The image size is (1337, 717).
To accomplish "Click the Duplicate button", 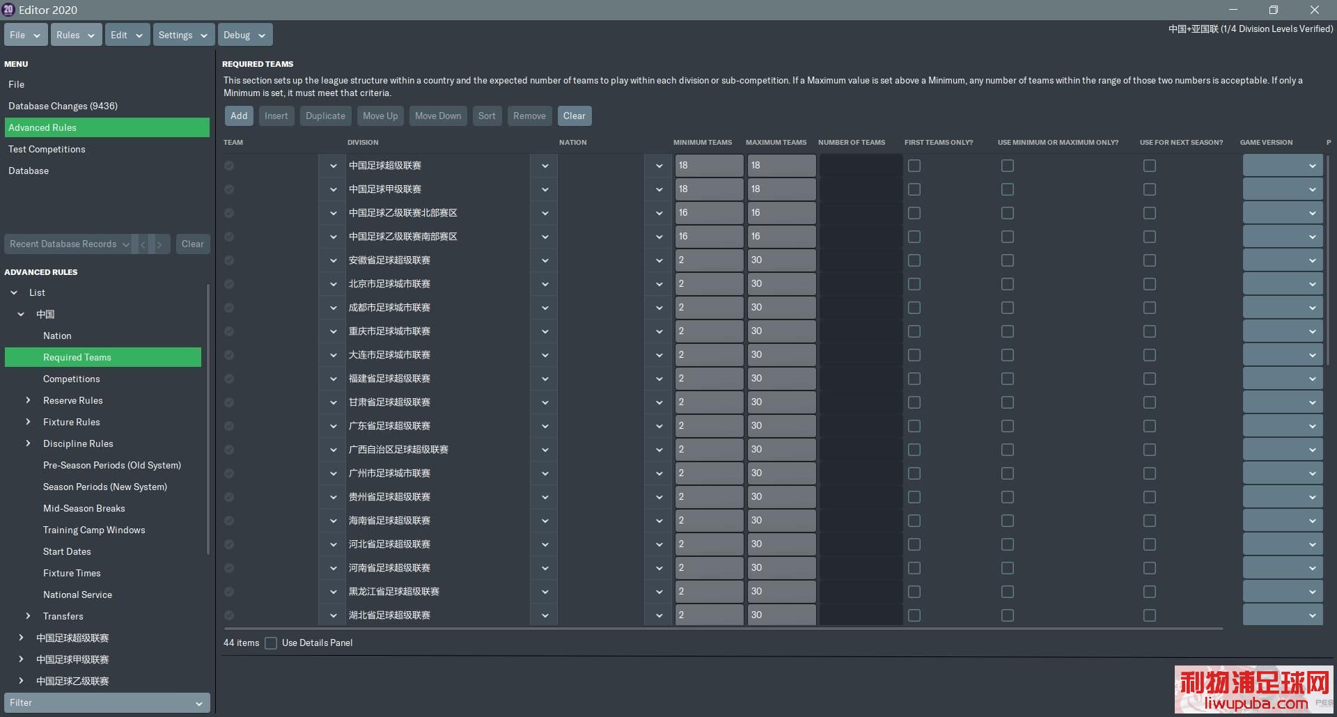I will (x=325, y=116).
